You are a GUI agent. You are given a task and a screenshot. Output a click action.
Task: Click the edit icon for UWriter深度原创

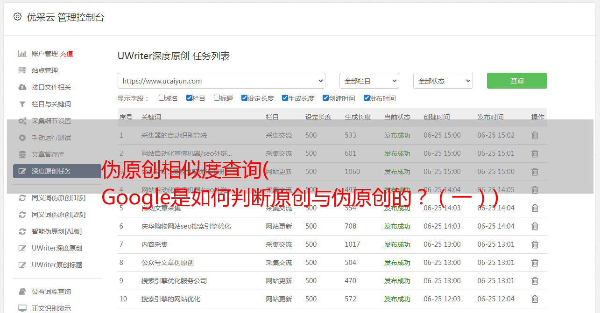[x=22, y=248]
